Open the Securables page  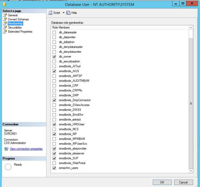(x=15, y=27)
